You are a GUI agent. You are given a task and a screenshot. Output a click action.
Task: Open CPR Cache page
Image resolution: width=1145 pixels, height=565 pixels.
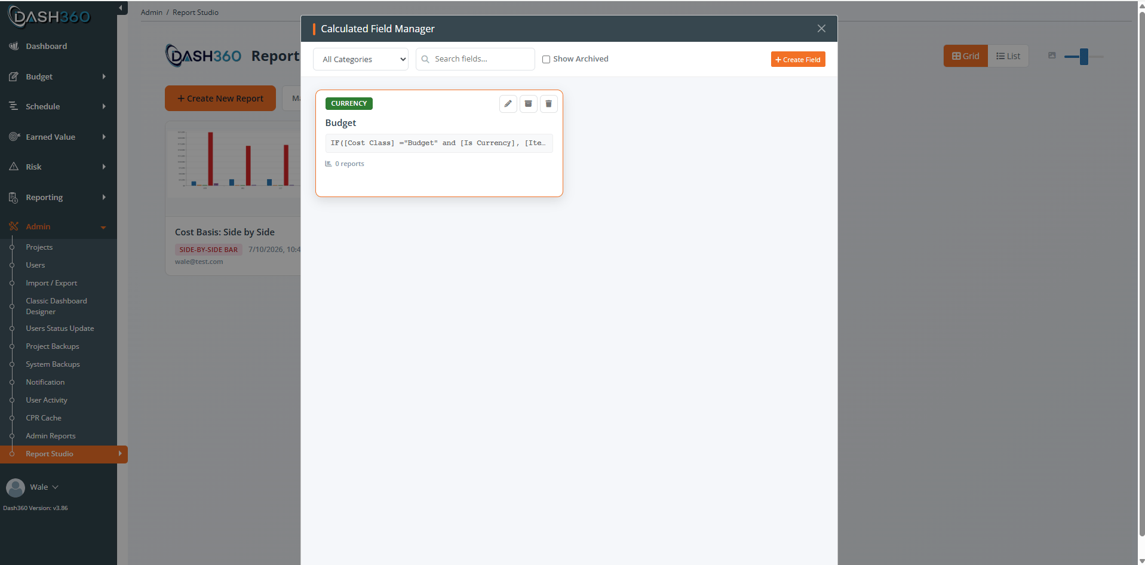tap(44, 418)
